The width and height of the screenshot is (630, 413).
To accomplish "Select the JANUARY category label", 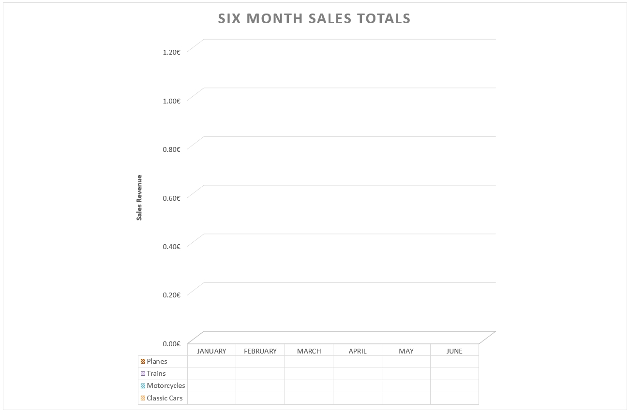I will (211, 351).
